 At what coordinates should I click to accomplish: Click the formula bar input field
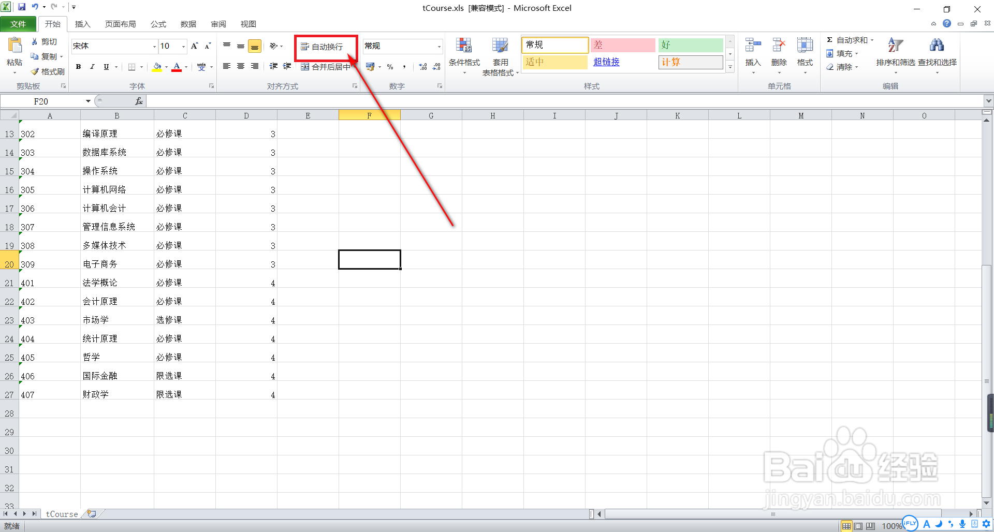tap(564, 101)
